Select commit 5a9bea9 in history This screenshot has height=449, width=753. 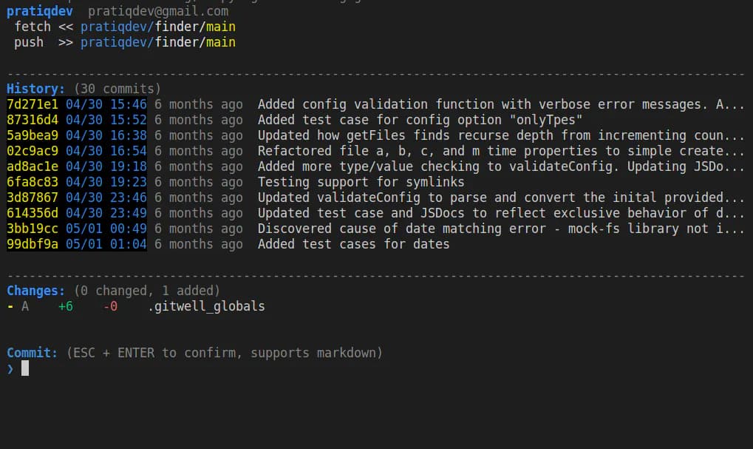tap(32, 135)
